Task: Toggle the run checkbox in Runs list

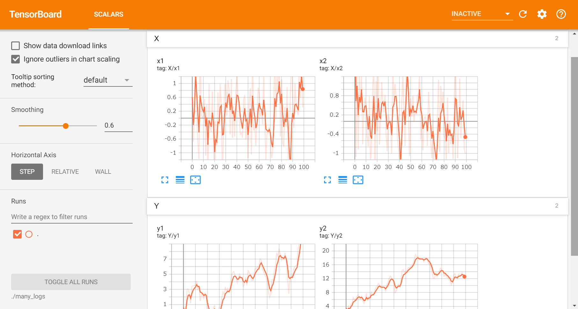Action: [18, 234]
